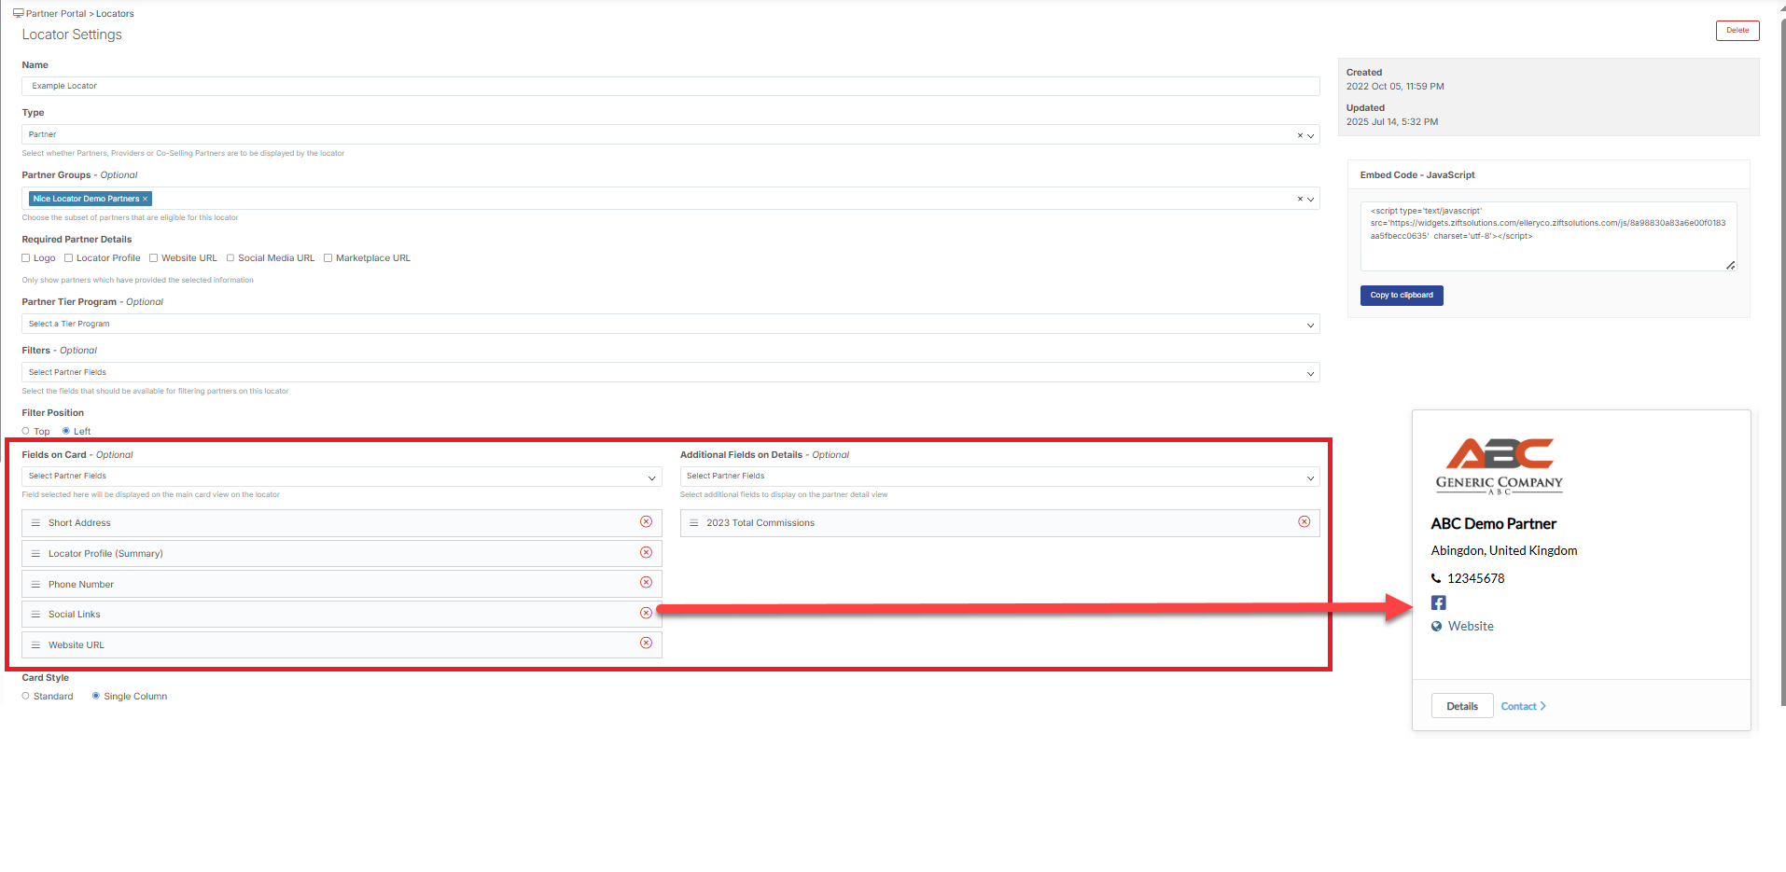Click the Name input field
This screenshot has width=1786, height=872.
(x=670, y=86)
